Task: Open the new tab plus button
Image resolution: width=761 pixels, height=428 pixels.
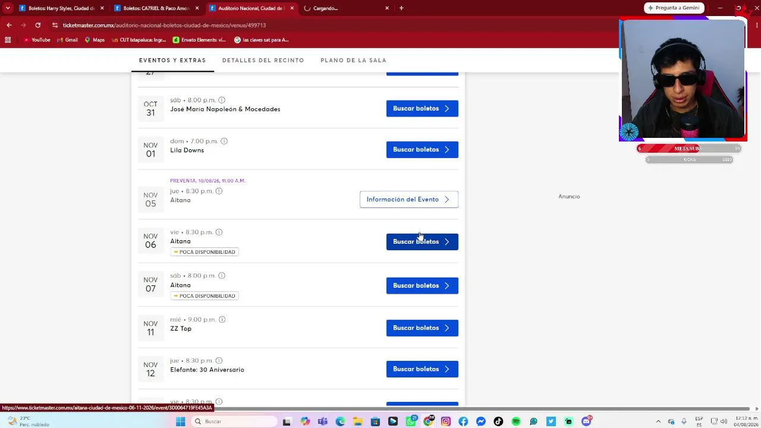Action: coord(401,8)
